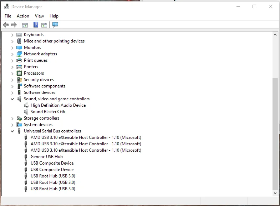The width and height of the screenshot is (280, 206).
Task: Click the Printers category icon
Action: (19, 67)
